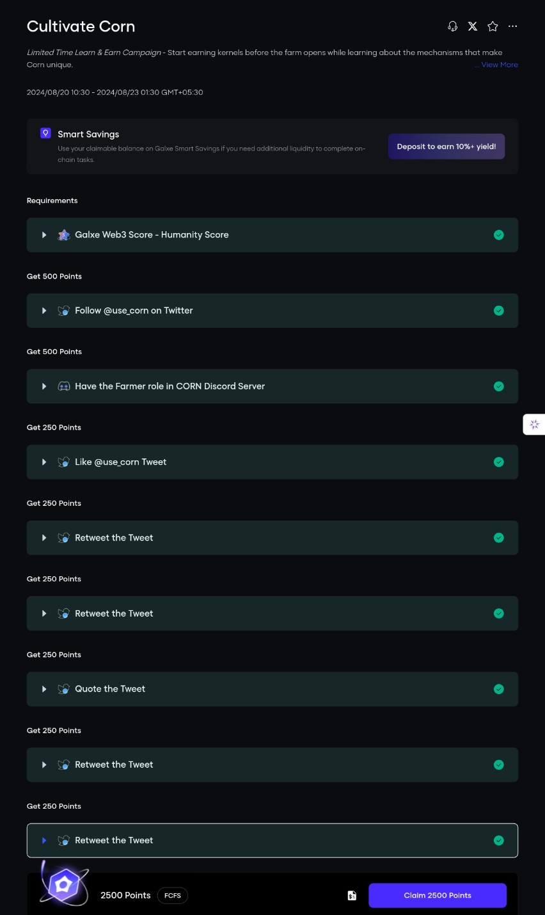Image resolution: width=545 pixels, height=915 pixels.
Task: Click the Smart Savings lightbulb icon
Action: (x=45, y=133)
